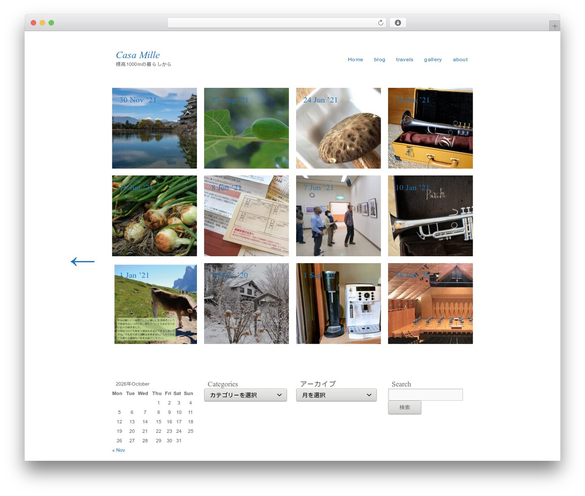Click the Search widget heading
This screenshot has height=496, width=585.
(401, 384)
